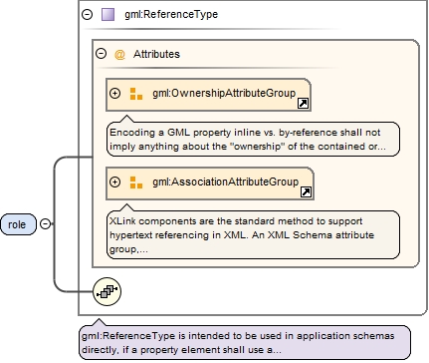
Task: Select the role element node
Action: (18, 224)
